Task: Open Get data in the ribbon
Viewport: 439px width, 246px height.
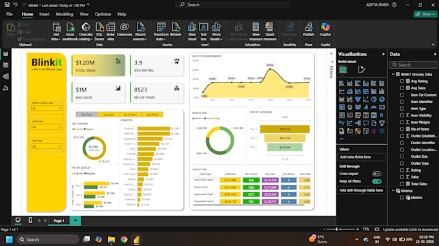Action: pos(56,32)
